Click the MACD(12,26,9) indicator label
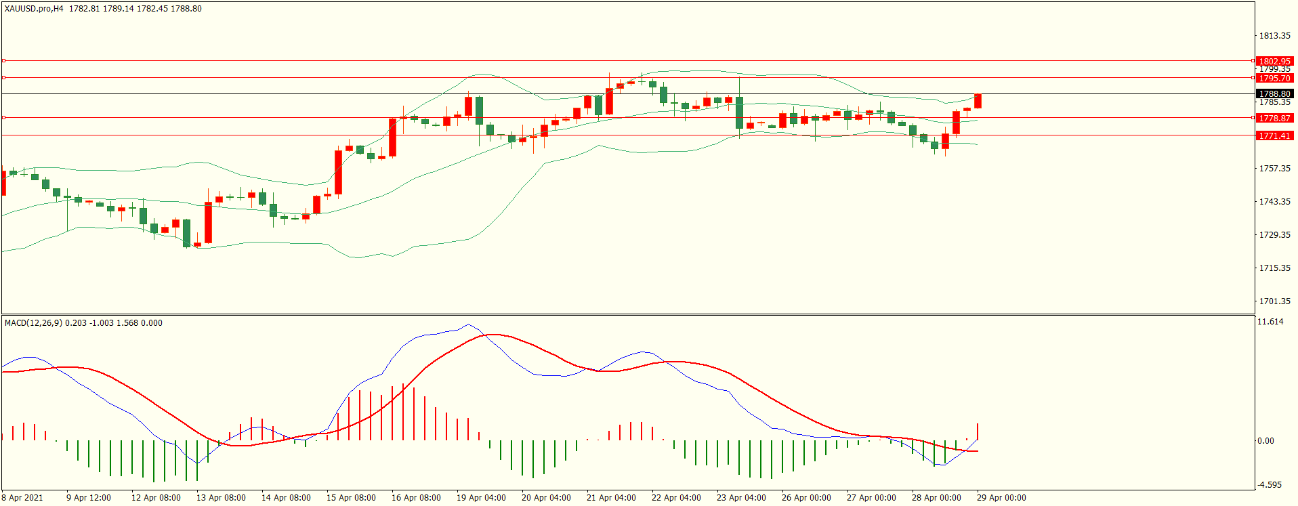 [x=33, y=323]
